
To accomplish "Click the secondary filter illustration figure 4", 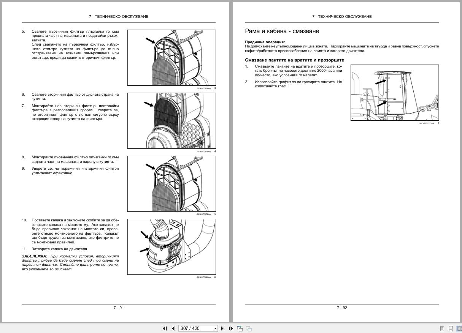I will (x=171, y=121).
